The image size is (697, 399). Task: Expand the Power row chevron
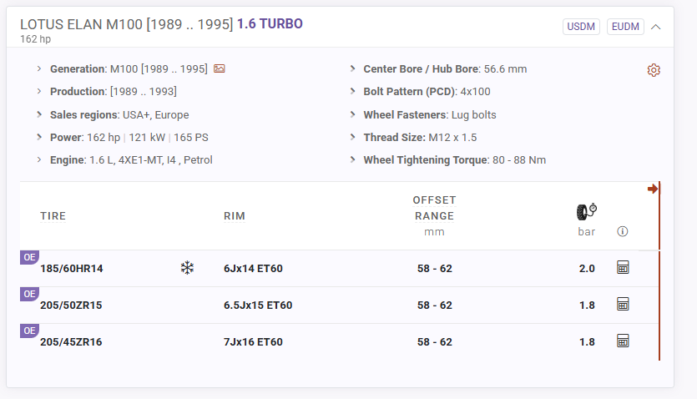click(x=39, y=137)
